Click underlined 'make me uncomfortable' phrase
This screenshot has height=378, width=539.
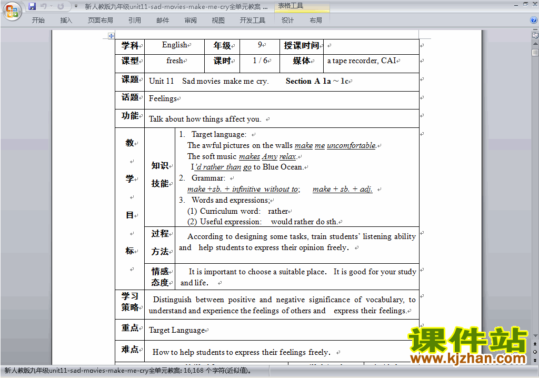(335, 145)
